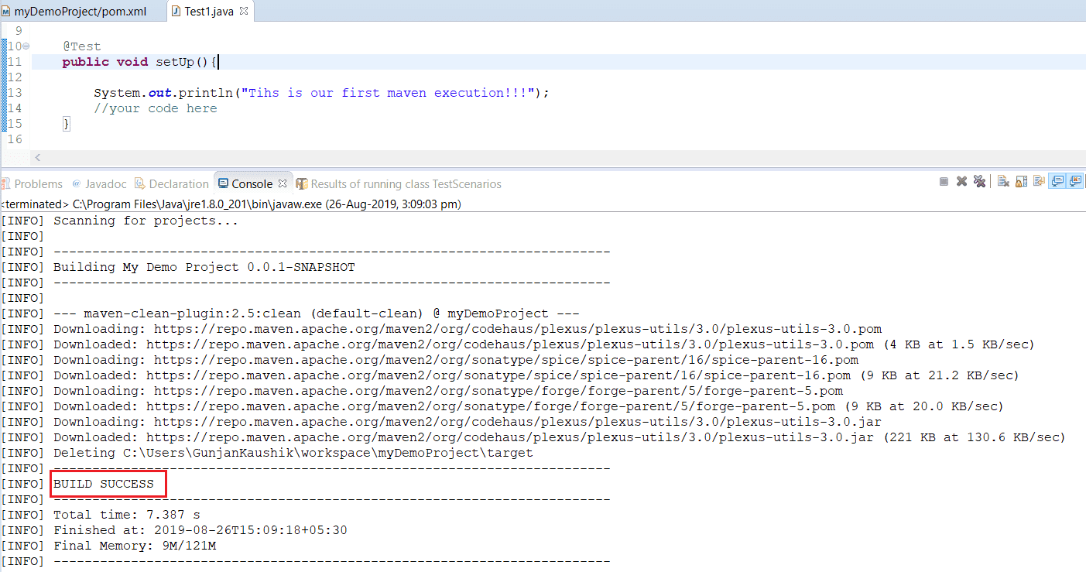The image size is (1086, 572).
Task: Open Results of running class TestScenarios tab
Action: (399, 183)
